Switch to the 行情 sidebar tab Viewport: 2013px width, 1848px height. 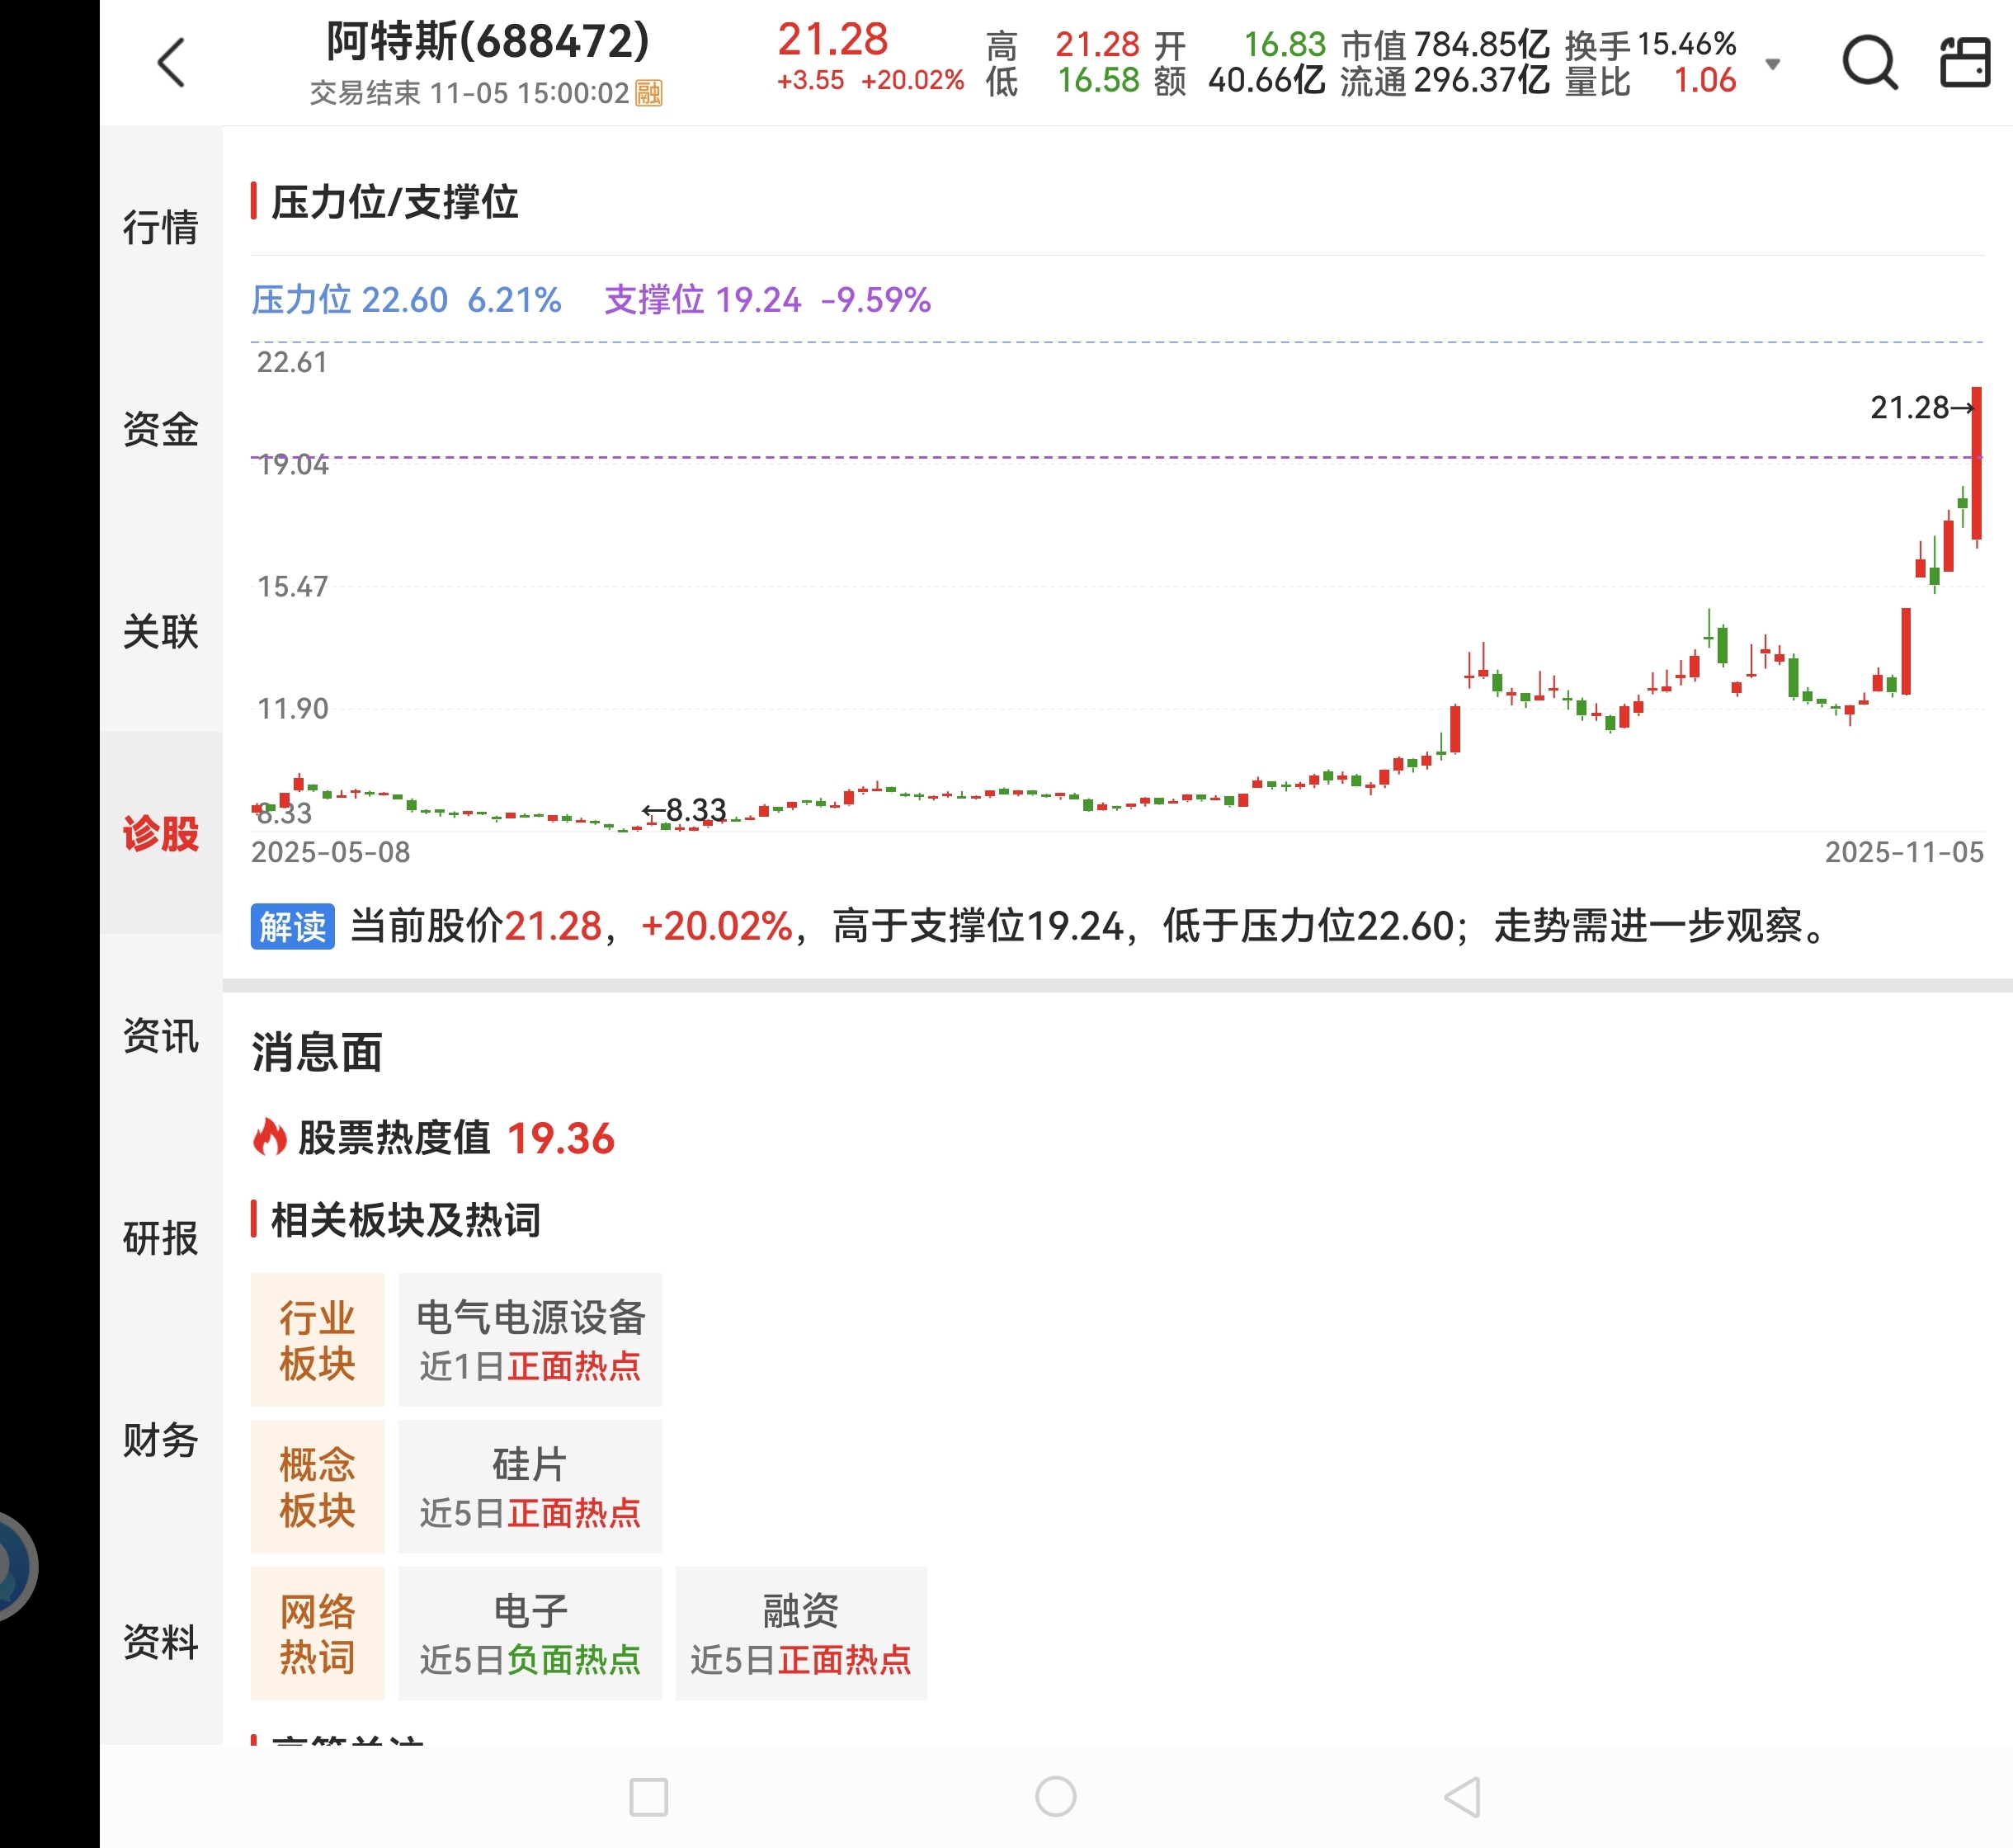click(x=160, y=227)
